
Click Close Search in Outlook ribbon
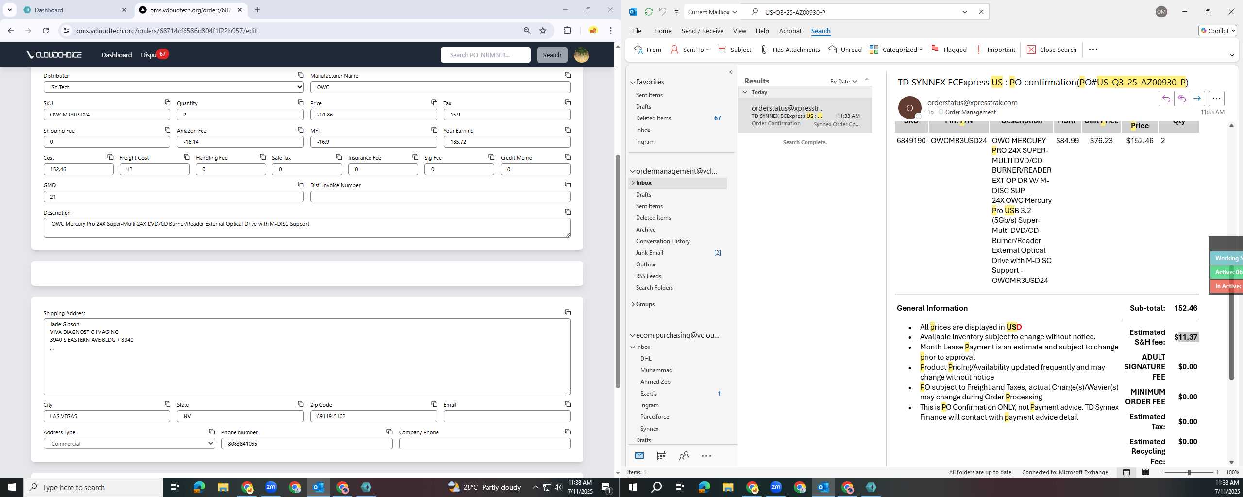[x=1052, y=50]
